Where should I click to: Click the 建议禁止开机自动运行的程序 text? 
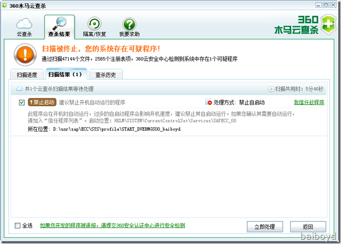tap(92, 102)
